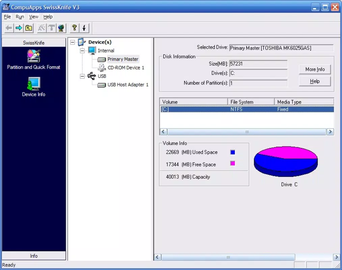The width and height of the screenshot is (342, 270).
Task: Click the Partition wizard wand toolbar icon
Action: pyautogui.click(x=42, y=28)
